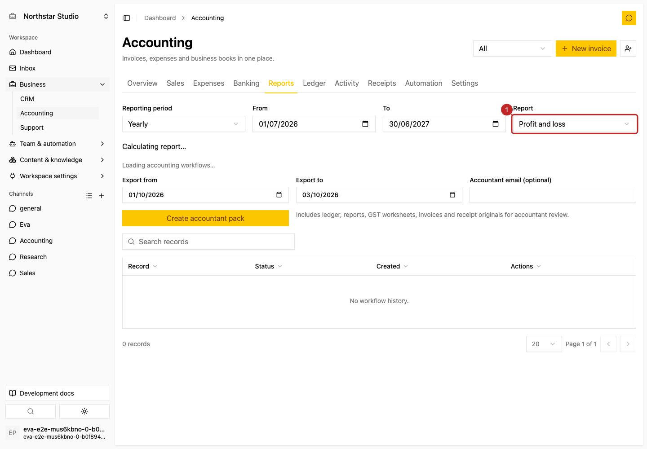Open the Eva channel
This screenshot has width=647, height=449.
coord(58,224)
